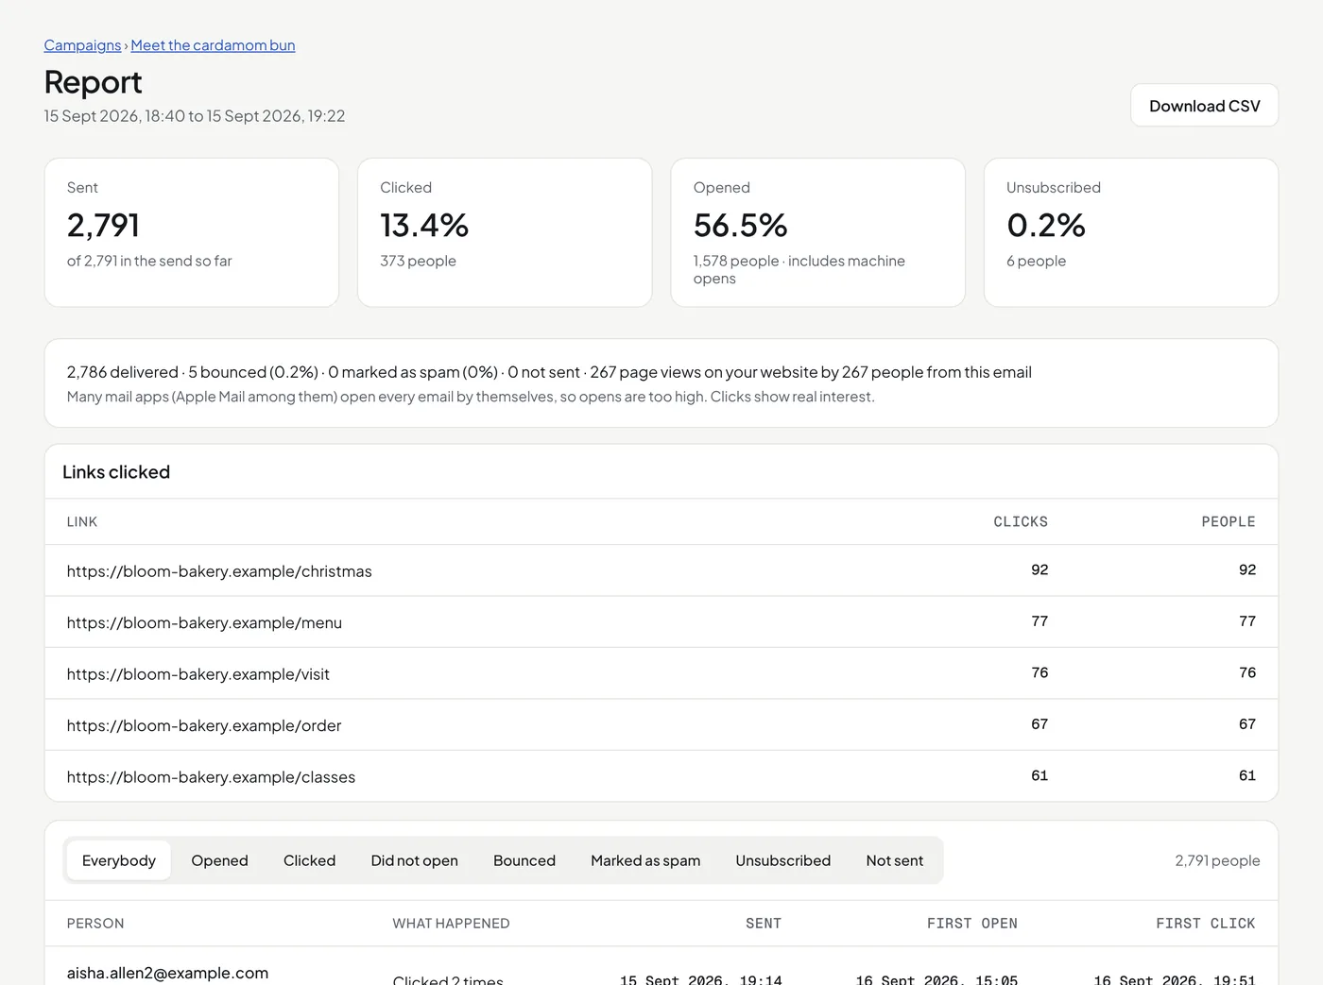Click the christmas link URL row
The image size is (1323, 985).
661,570
